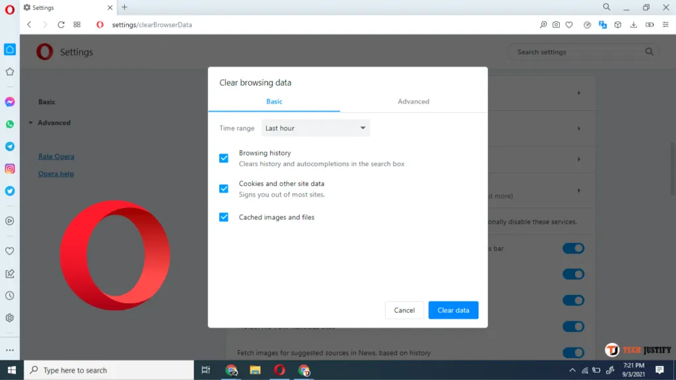
Task: Click the Windows Start button
Action: pos(11,370)
